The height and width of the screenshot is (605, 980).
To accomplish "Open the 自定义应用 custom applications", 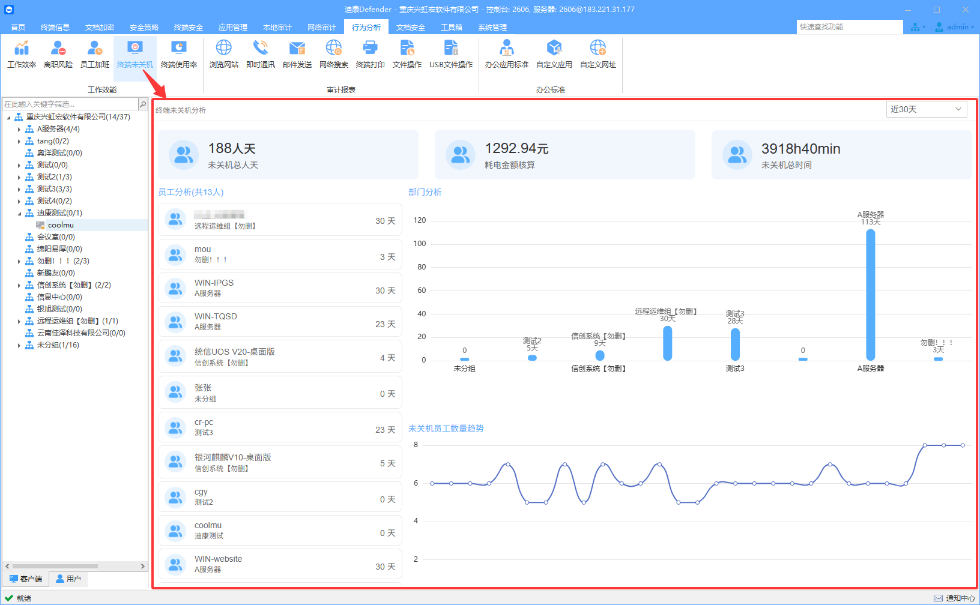I will click(x=554, y=54).
